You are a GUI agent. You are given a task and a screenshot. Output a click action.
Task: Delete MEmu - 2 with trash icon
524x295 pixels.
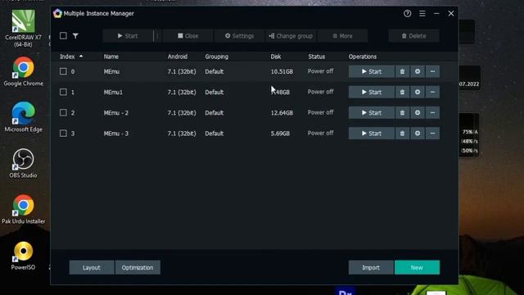(x=402, y=113)
